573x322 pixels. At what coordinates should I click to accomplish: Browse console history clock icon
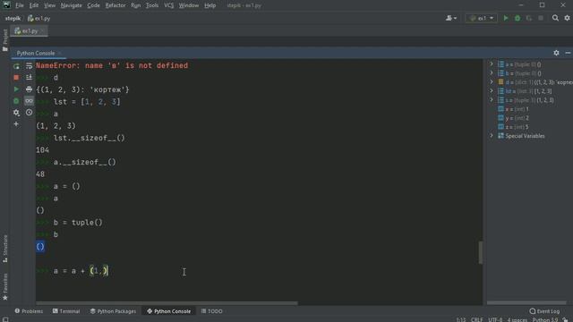click(x=29, y=113)
